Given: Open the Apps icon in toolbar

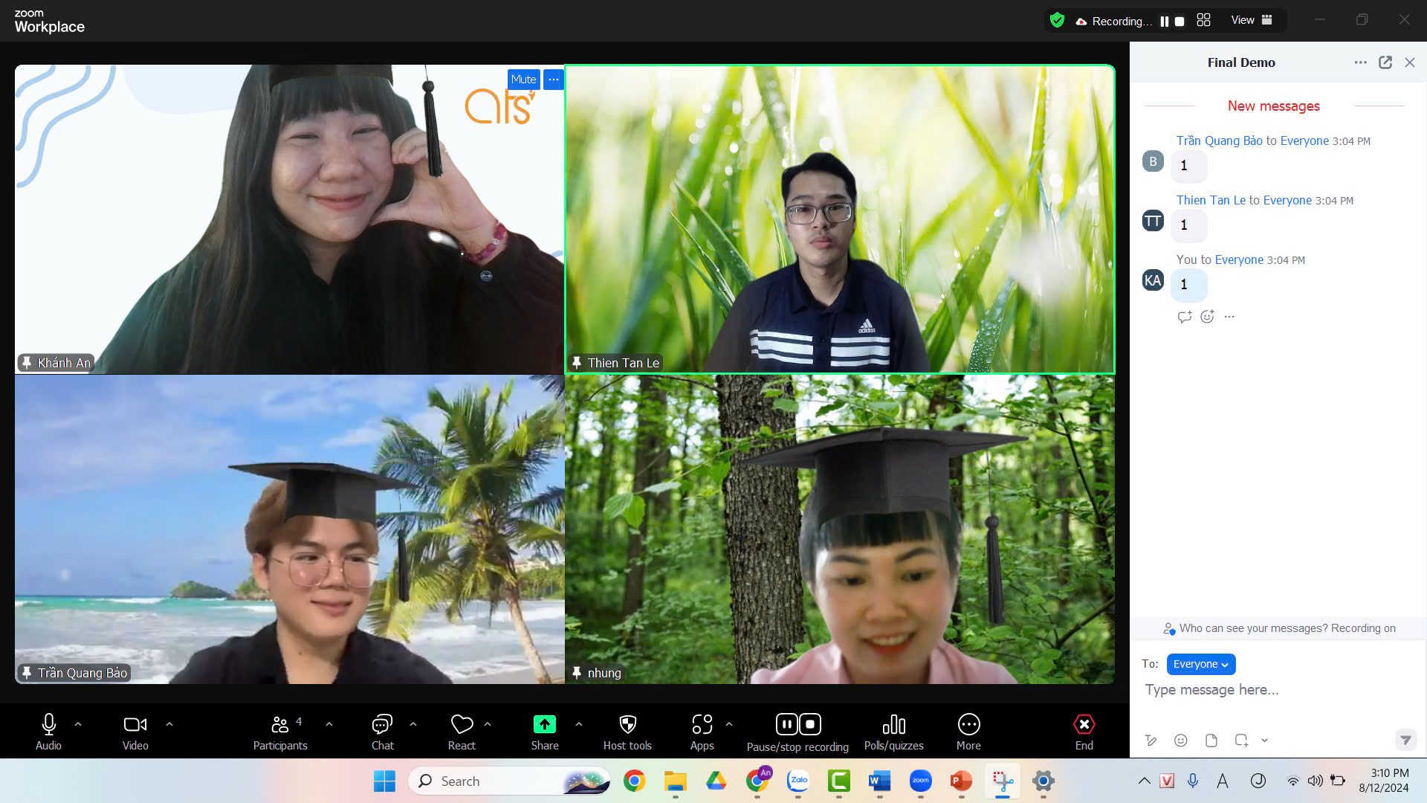Looking at the screenshot, I should click(x=702, y=725).
